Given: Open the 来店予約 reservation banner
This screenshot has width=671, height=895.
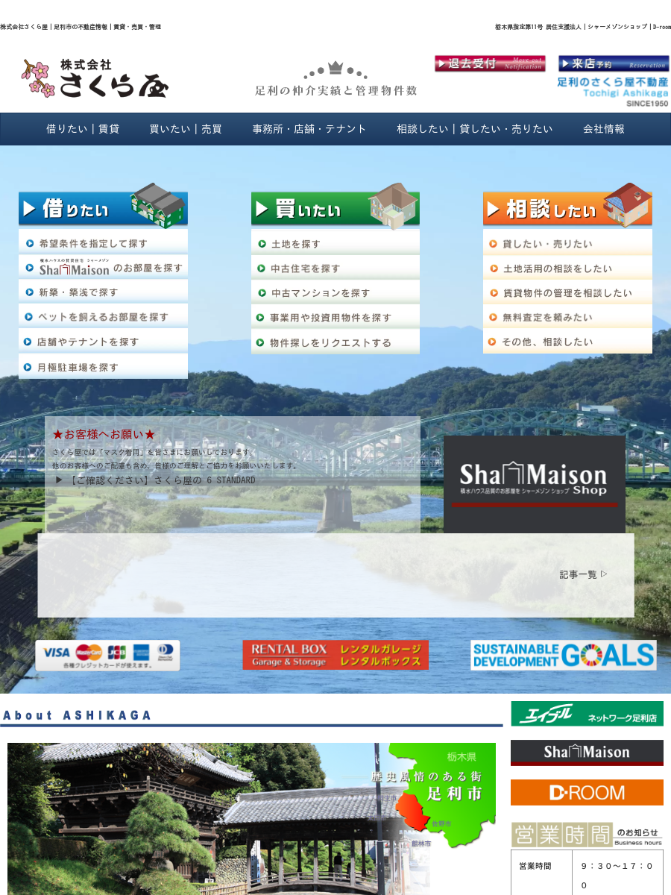Looking at the screenshot, I should pos(614,63).
